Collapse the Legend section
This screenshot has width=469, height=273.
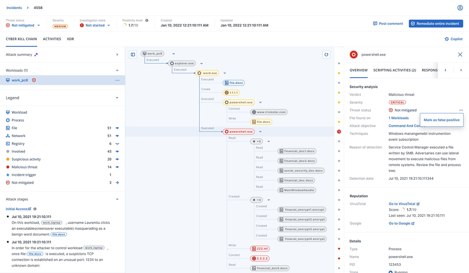117,98
